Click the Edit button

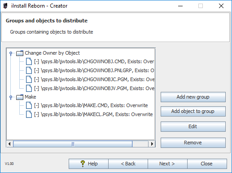point(193,127)
